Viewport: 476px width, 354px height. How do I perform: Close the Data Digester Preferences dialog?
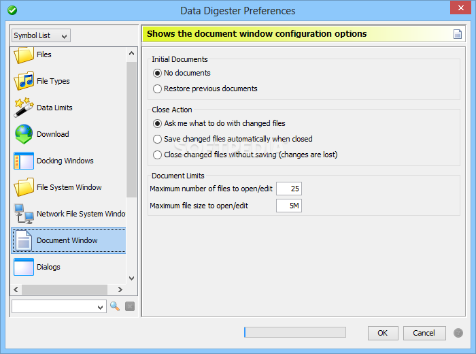(x=460, y=7)
